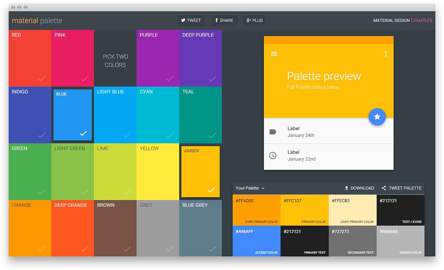Click the clock icon beside January 22nd
Image resolution: width=444 pixels, height=270 pixels.
click(273, 155)
